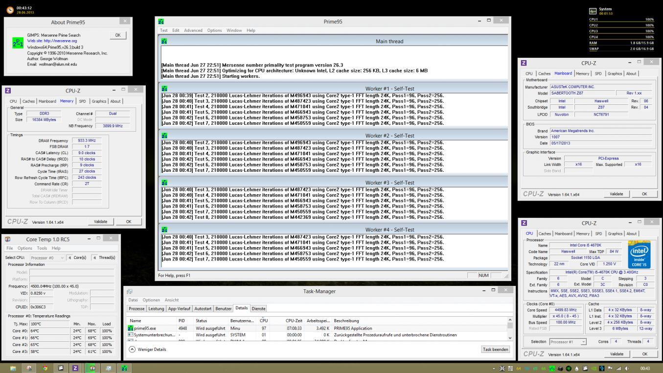Screen dimensions: 663x373
Task: Open Selection Processor #1 dropdown in CPU-Z
Action: click(568, 342)
